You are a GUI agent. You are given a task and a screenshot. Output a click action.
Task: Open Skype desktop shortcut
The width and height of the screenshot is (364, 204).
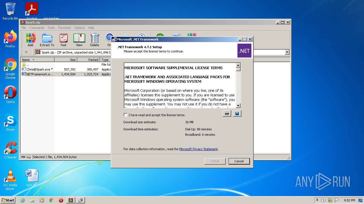(10, 122)
